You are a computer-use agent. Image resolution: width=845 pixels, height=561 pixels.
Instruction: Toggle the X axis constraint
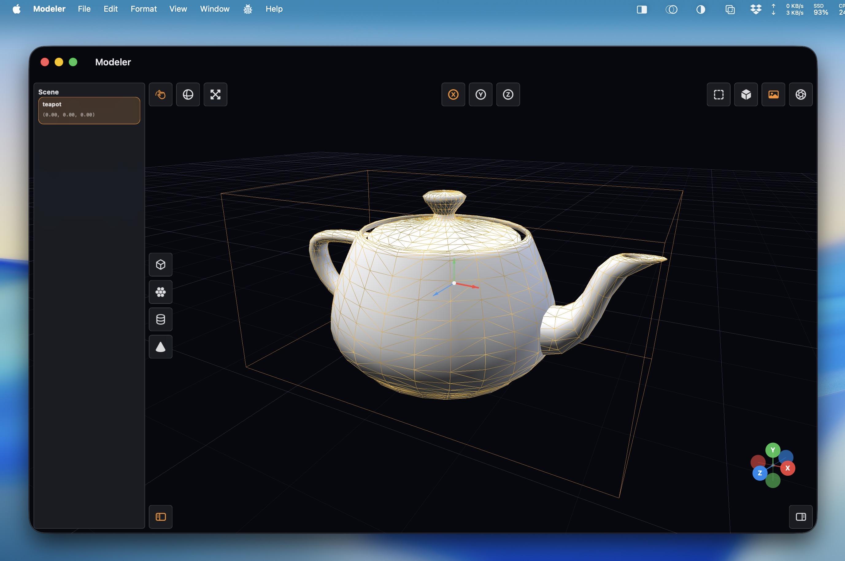(453, 95)
